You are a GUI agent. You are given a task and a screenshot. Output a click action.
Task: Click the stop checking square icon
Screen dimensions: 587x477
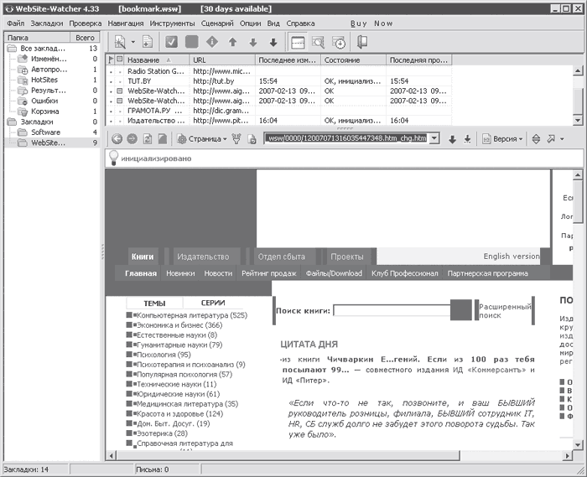tap(192, 42)
